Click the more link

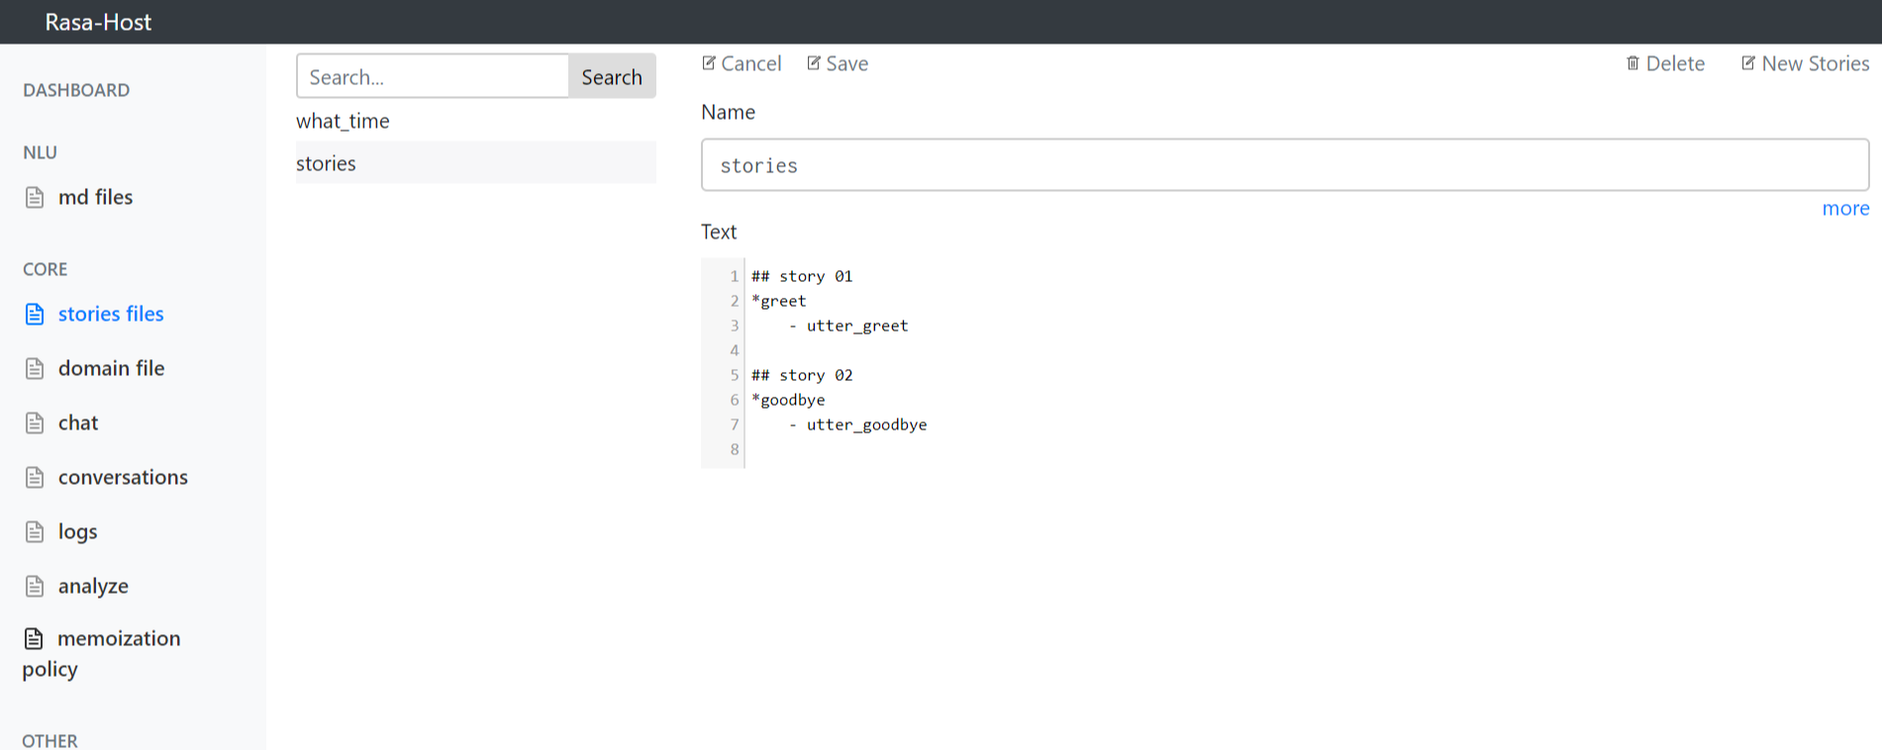(1845, 208)
